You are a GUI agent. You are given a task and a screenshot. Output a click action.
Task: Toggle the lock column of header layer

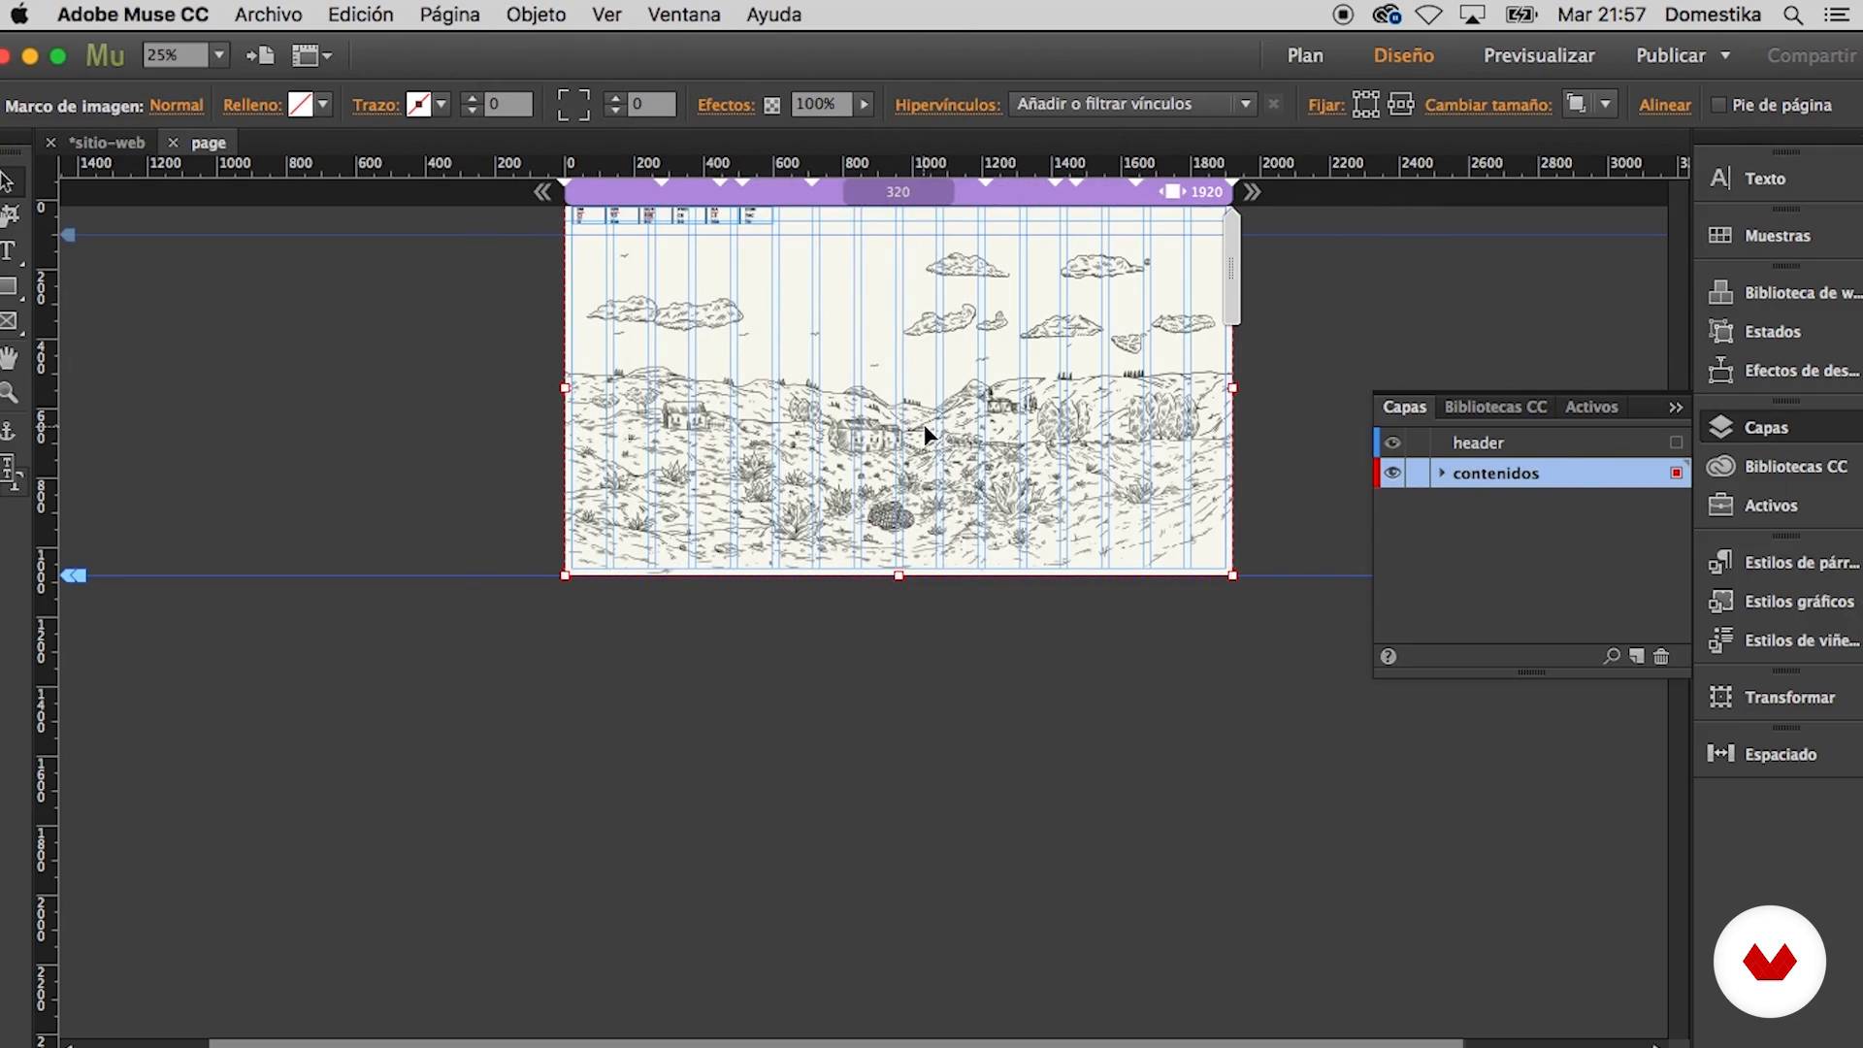[x=1418, y=442]
